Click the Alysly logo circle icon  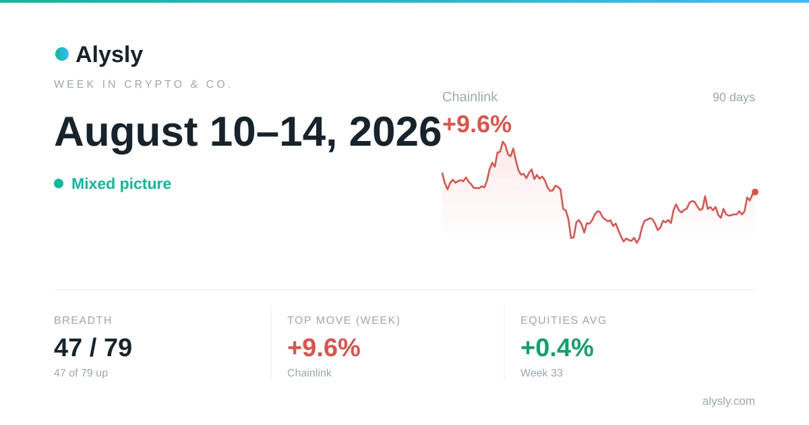coord(62,54)
